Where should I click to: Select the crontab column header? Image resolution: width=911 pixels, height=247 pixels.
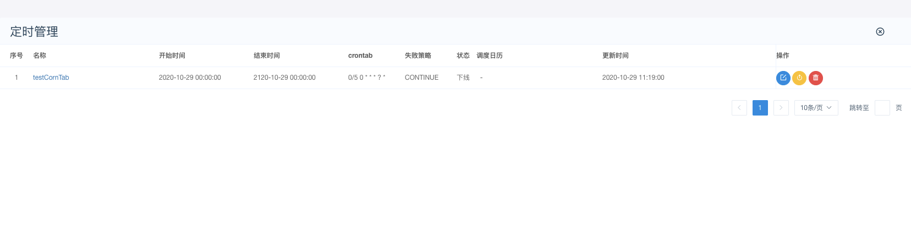coord(360,56)
